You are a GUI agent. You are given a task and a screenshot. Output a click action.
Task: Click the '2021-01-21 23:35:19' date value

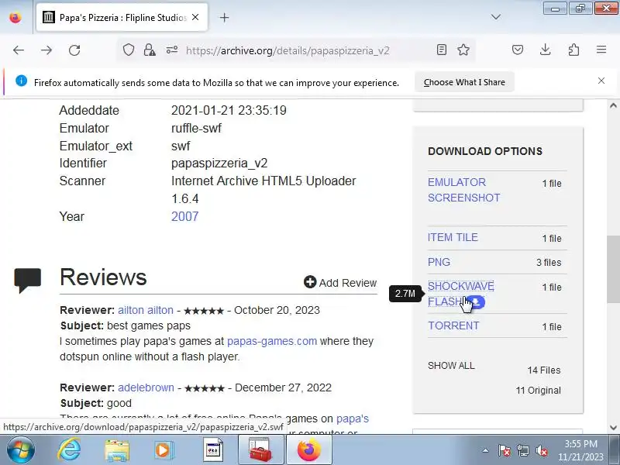click(229, 110)
